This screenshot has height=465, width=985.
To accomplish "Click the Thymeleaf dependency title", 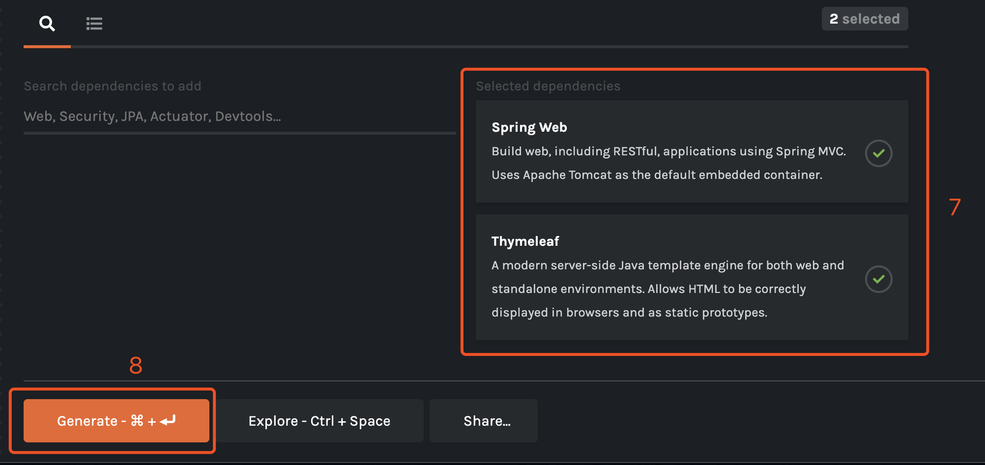I will [x=525, y=241].
